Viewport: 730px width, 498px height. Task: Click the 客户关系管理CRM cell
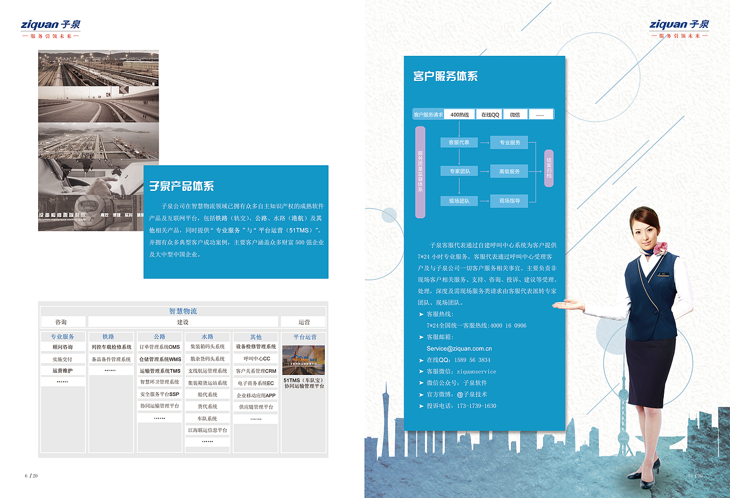tap(256, 372)
